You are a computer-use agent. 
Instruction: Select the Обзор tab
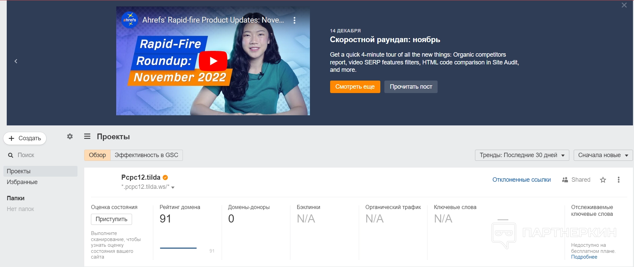97,155
